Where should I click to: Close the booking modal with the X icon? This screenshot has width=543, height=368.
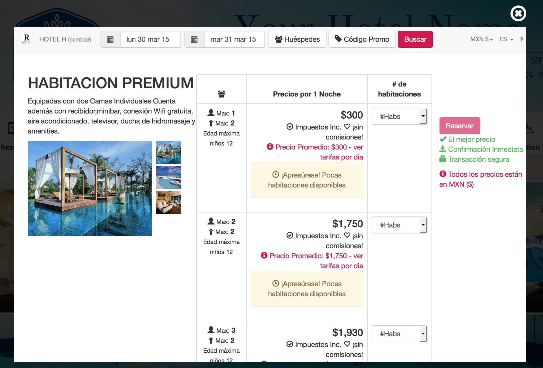pyautogui.click(x=518, y=13)
